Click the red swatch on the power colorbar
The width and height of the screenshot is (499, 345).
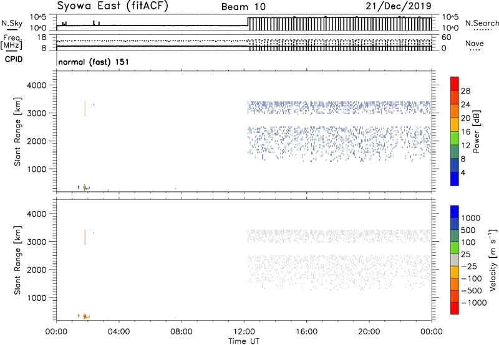click(x=455, y=83)
